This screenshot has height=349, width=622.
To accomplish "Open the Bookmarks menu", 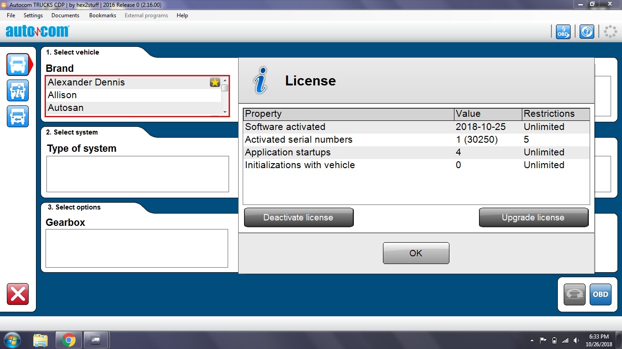I will (x=102, y=15).
